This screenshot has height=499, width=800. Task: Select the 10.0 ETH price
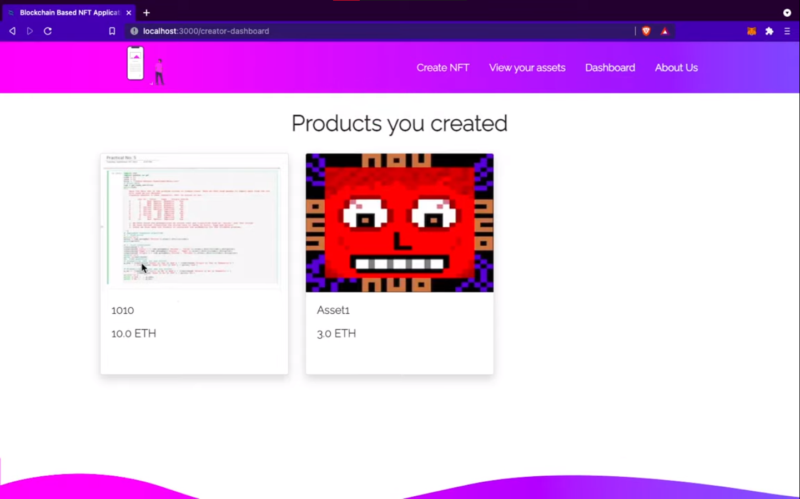(134, 333)
